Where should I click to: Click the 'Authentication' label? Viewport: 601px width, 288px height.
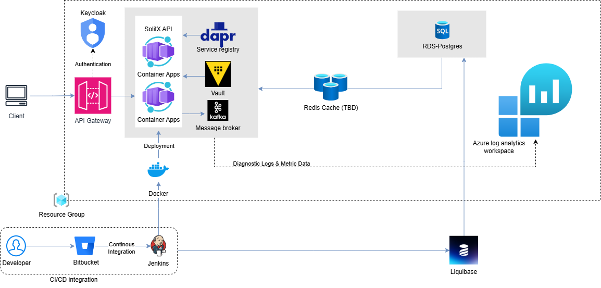93,64
